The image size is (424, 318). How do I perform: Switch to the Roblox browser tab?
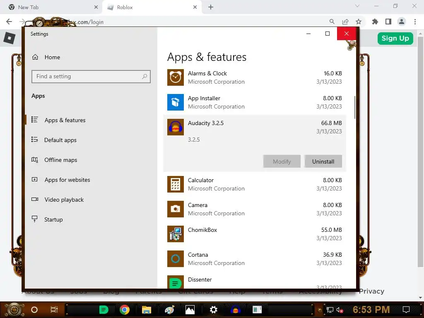[152, 7]
